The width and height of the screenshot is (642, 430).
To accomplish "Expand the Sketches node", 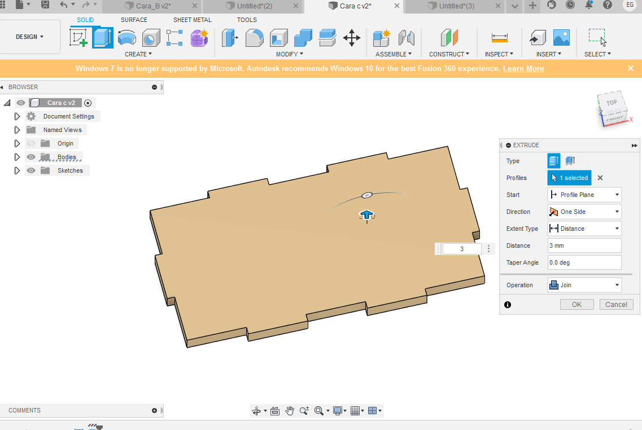I will [17, 170].
